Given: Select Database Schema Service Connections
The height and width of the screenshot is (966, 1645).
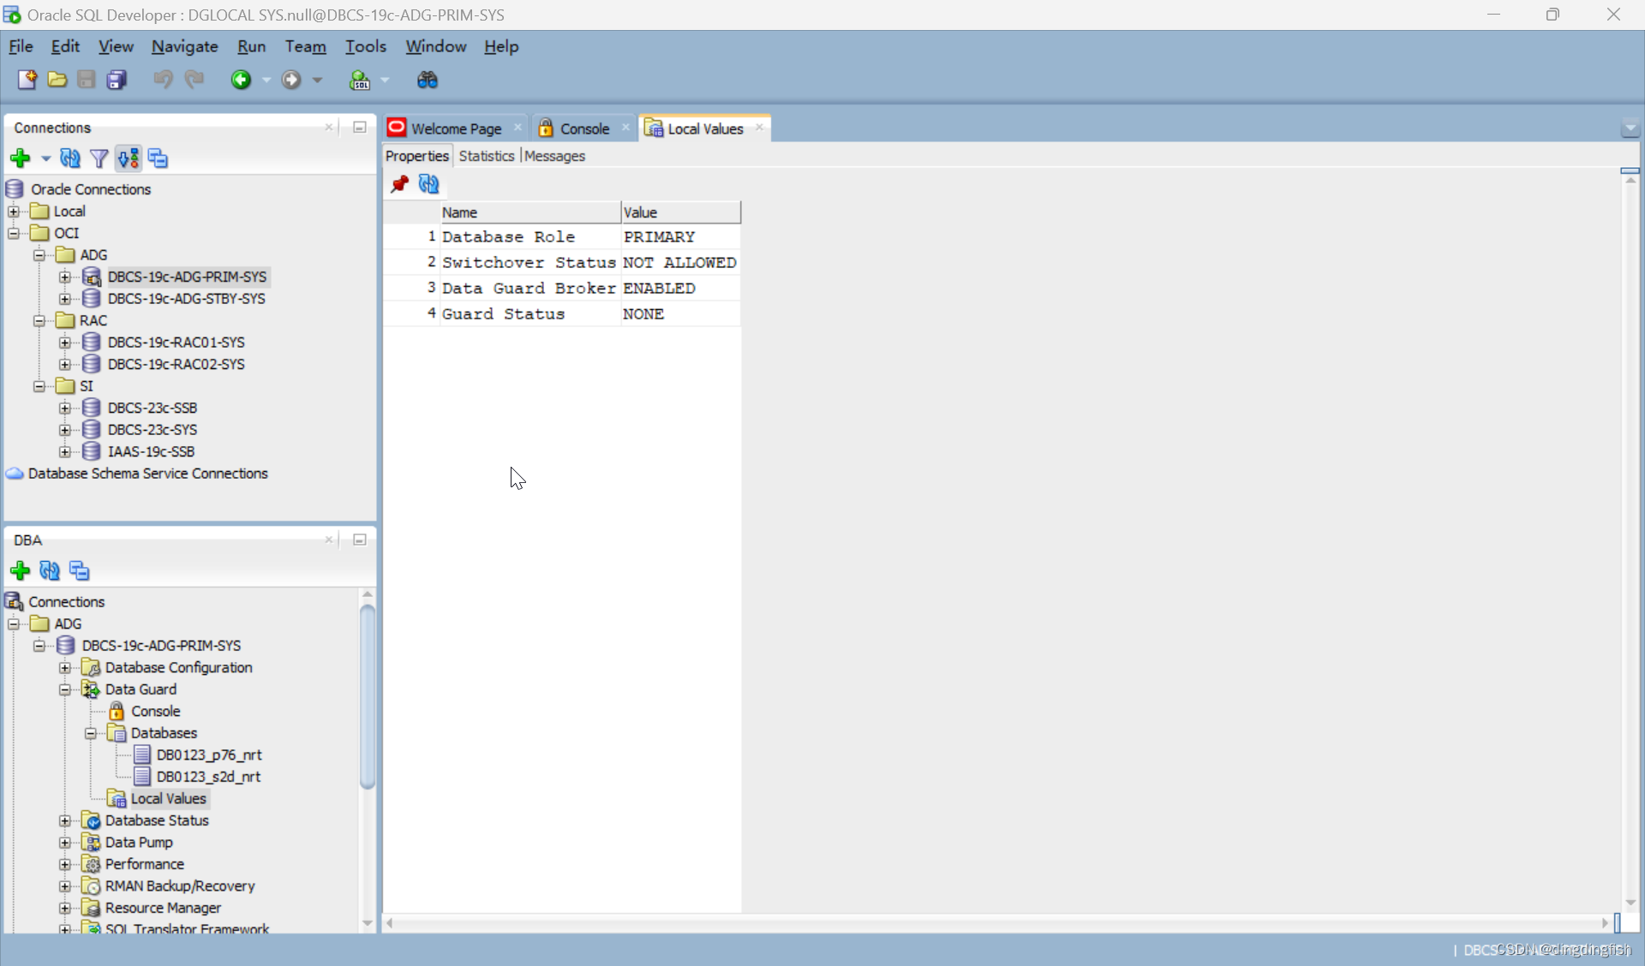Looking at the screenshot, I should tap(147, 474).
